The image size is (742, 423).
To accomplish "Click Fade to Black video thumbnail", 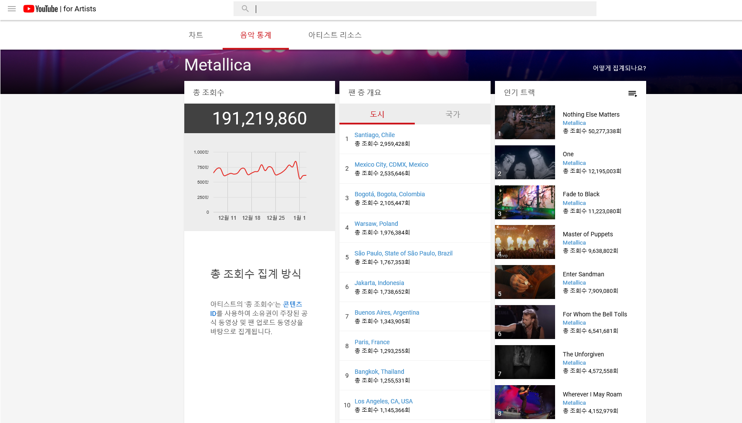I will (x=525, y=202).
